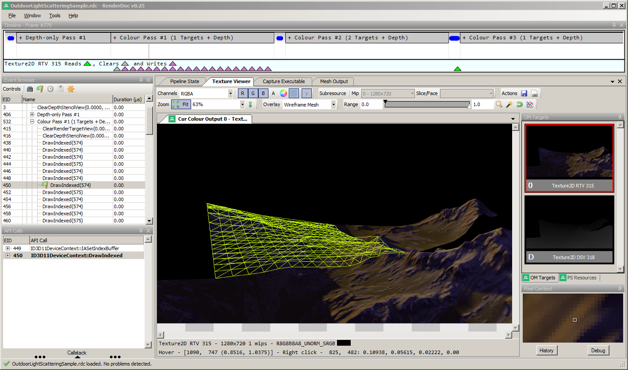628x370 pixels.
Task: Open the Mip level dropdown
Action: (412, 93)
